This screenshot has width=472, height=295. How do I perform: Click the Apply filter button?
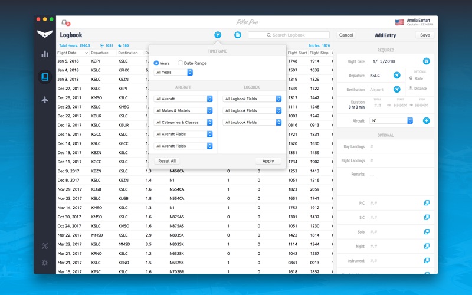coord(268,161)
